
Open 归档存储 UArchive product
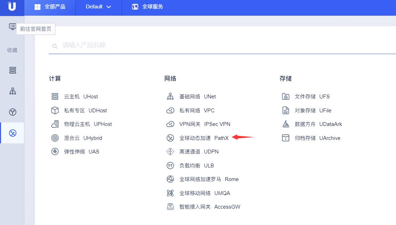tap(317, 138)
